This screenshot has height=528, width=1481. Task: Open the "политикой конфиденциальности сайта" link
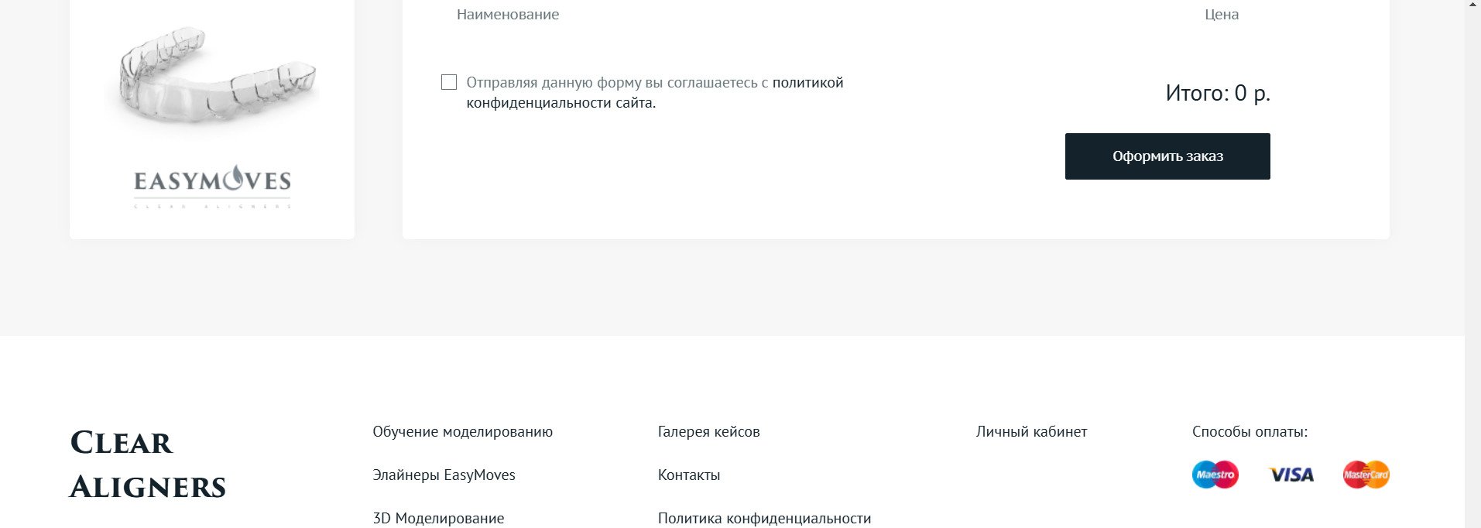(807, 83)
